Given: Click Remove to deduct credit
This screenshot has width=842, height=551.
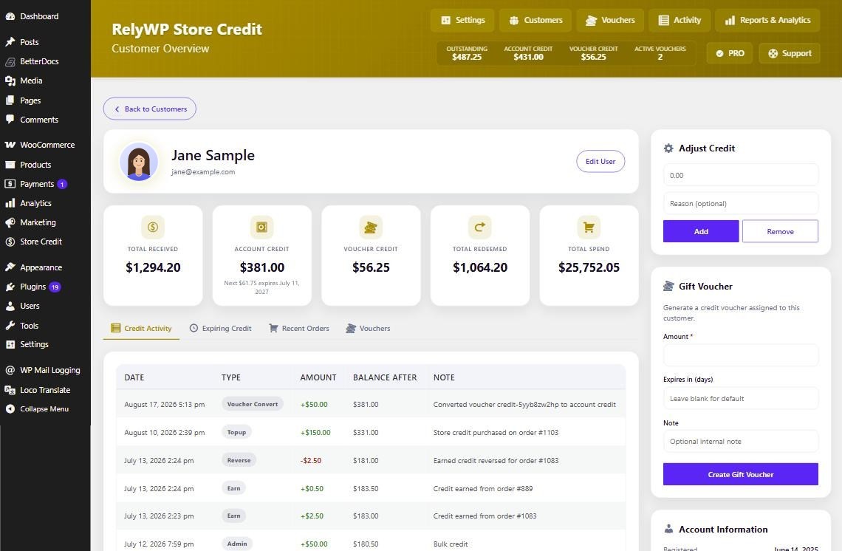Looking at the screenshot, I should 780,231.
